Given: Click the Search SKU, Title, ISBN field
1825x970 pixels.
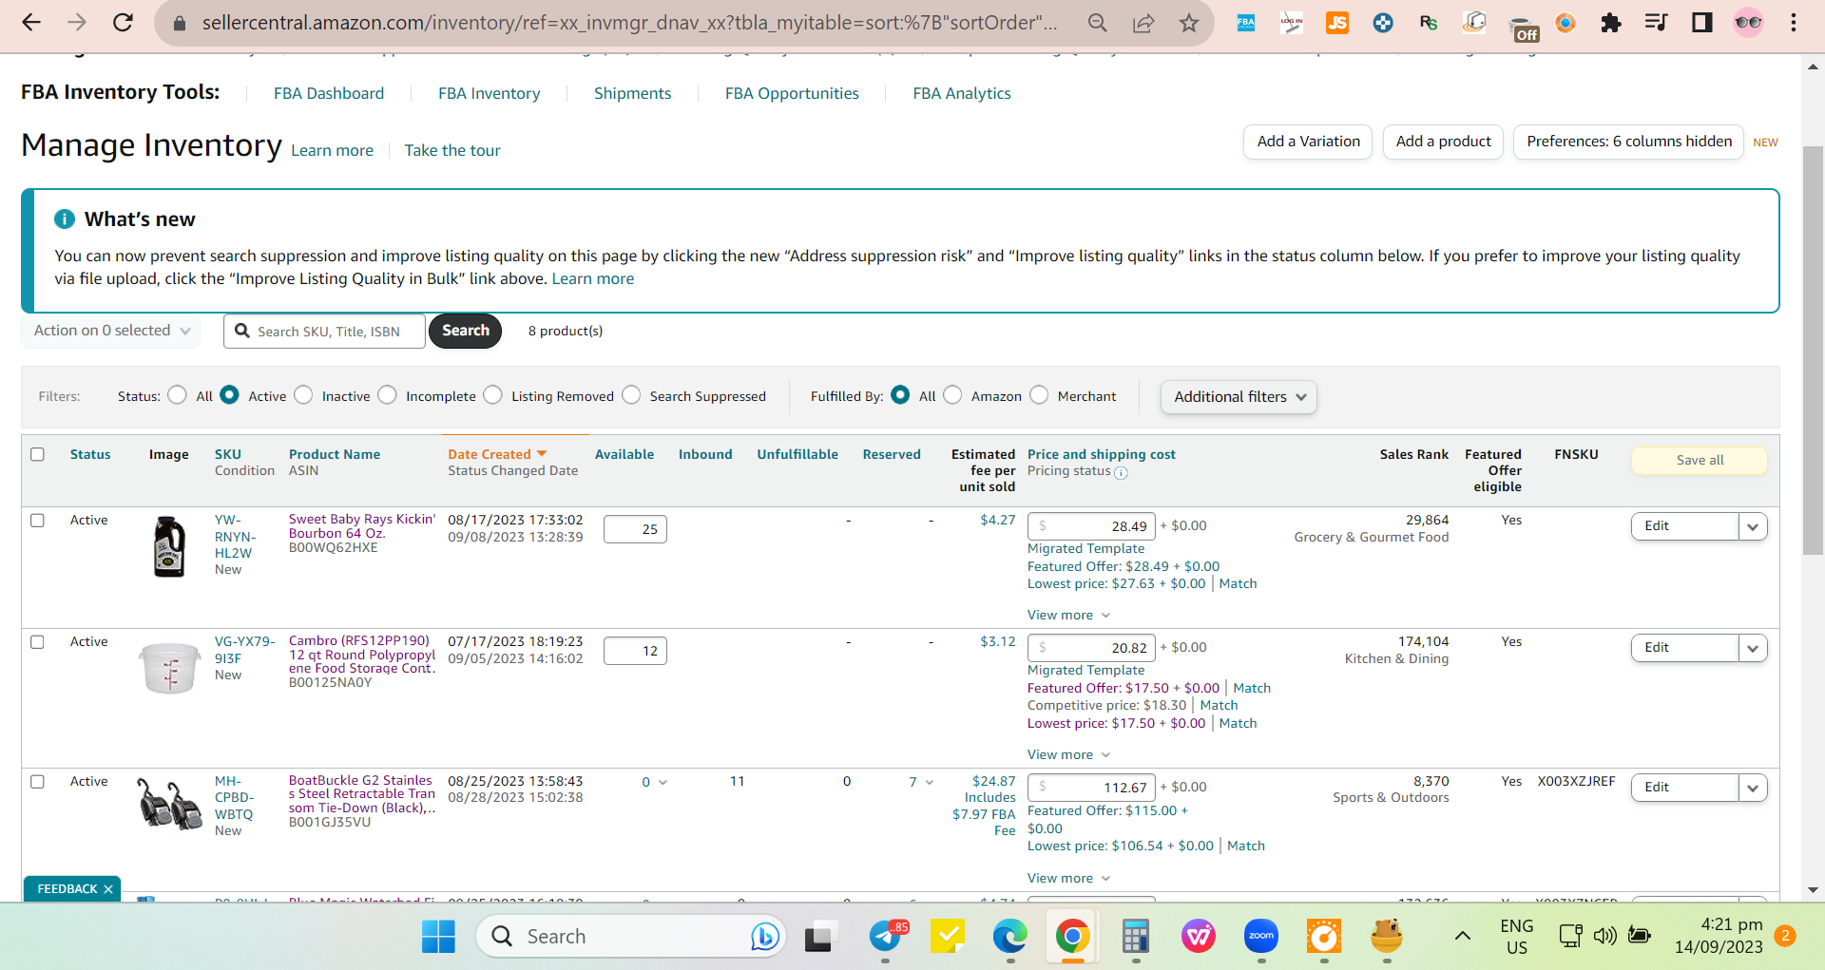Looking at the screenshot, I should pos(324,332).
